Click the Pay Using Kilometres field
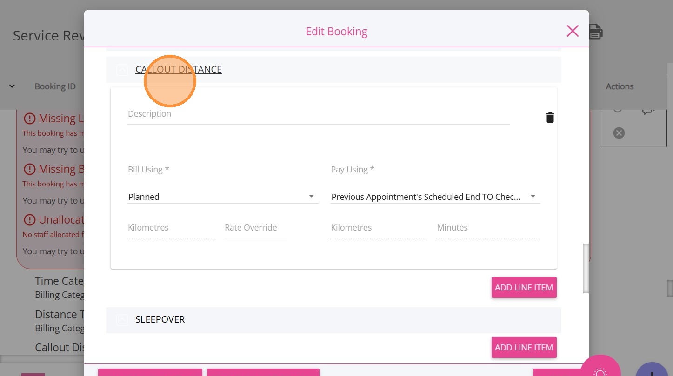 378,228
